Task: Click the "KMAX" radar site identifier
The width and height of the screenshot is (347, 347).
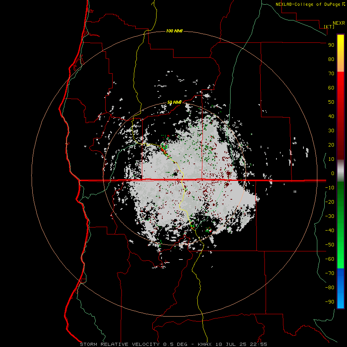Action: coord(204,344)
